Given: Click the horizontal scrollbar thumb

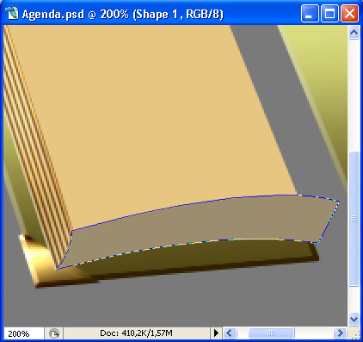Looking at the screenshot, I should [x=271, y=333].
